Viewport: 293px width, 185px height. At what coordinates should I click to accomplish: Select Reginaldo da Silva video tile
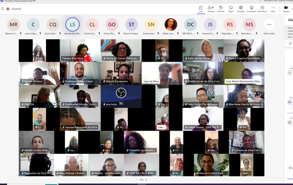37,165
